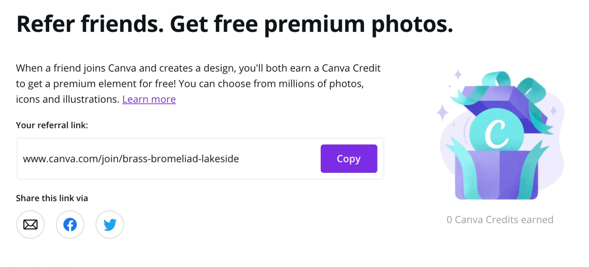Click the brass-bromeliad-lakeside link text

click(131, 158)
